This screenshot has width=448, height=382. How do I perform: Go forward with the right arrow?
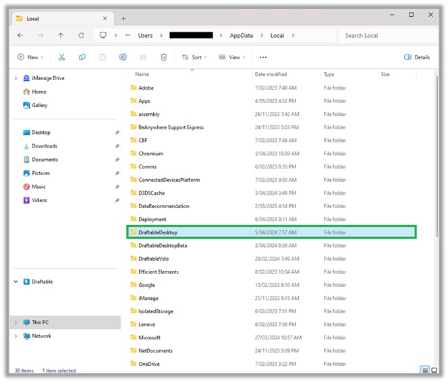tap(40, 36)
